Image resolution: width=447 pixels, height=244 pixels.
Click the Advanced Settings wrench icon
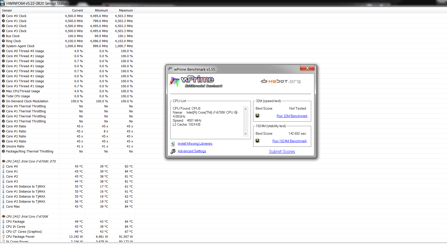click(173, 151)
